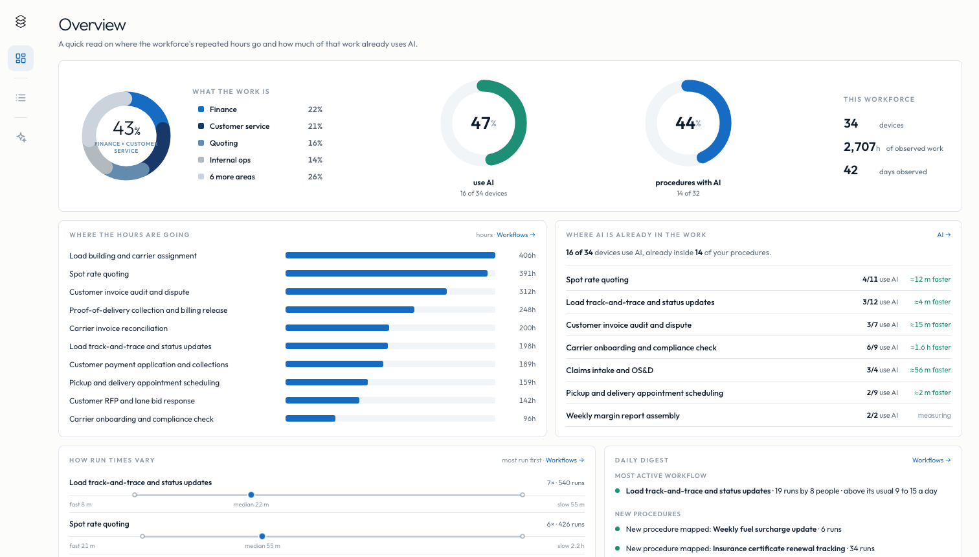979x557 pixels.
Task: Click the 43% finance and customer service donut
Action: coord(126,136)
